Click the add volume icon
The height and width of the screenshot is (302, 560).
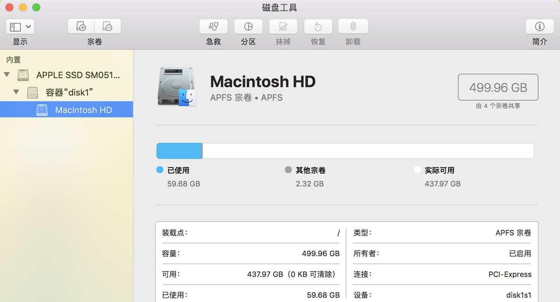(x=81, y=26)
